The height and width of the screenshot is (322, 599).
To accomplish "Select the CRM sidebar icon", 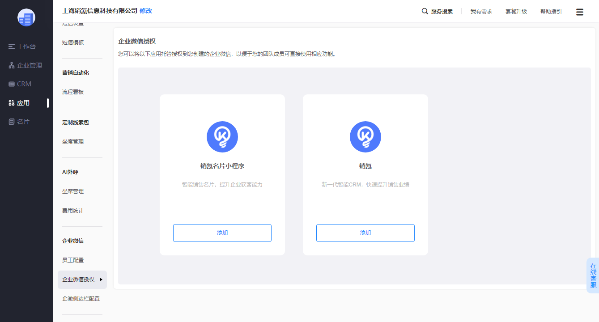I will (x=12, y=84).
